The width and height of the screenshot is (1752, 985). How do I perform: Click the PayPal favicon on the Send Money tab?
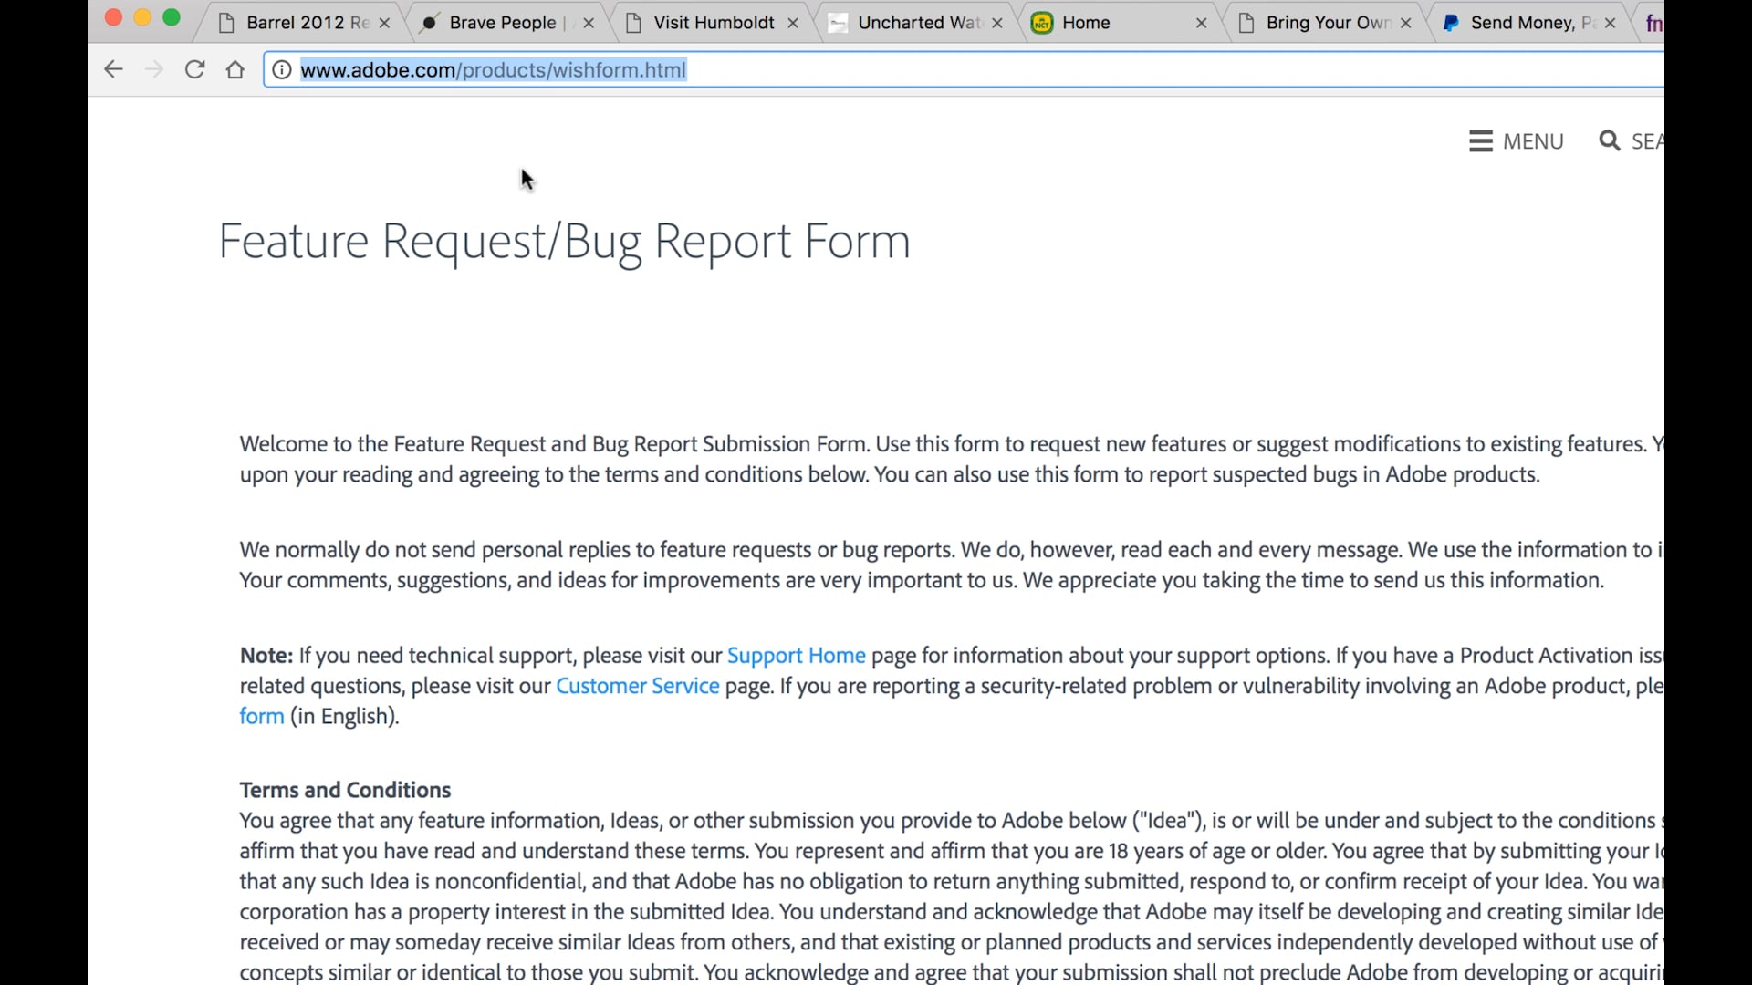pyautogui.click(x=1451, y=23)
